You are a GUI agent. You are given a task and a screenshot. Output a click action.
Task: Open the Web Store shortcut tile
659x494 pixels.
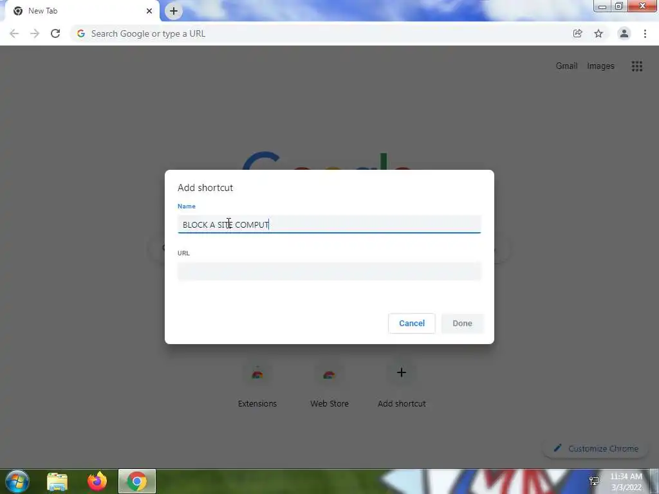[329, 385]
